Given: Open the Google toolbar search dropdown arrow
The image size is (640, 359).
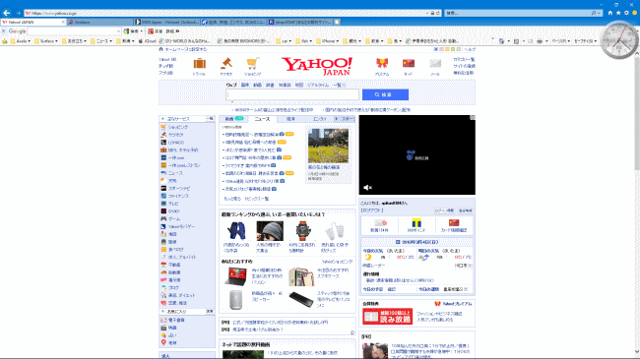Looking at the screenshot, I should (x=118, y=31).
